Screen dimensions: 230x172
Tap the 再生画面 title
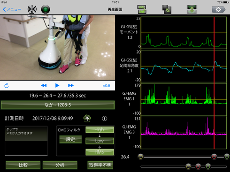(115, 9)
